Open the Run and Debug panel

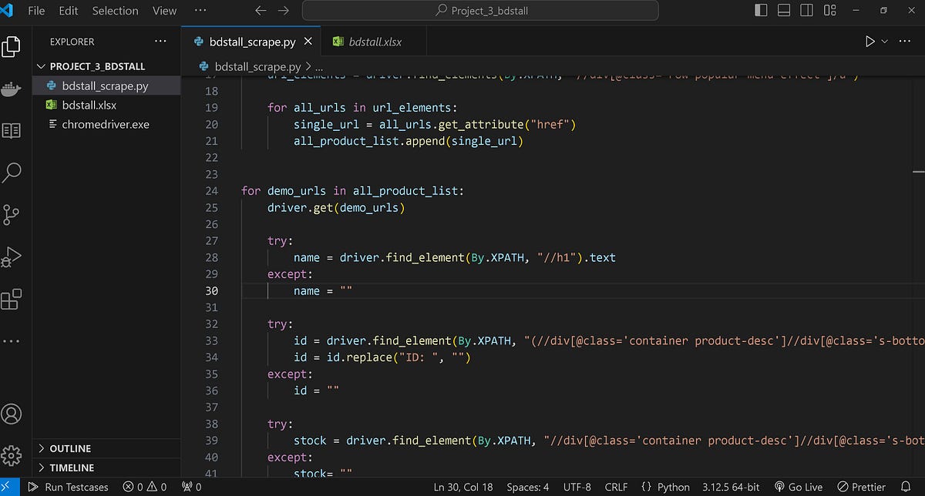[12, 256]
